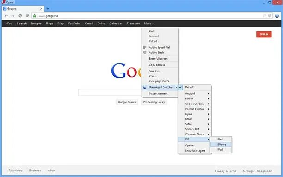Select iPad user-agent
The image size is (283, 177).
pos(221,139)
